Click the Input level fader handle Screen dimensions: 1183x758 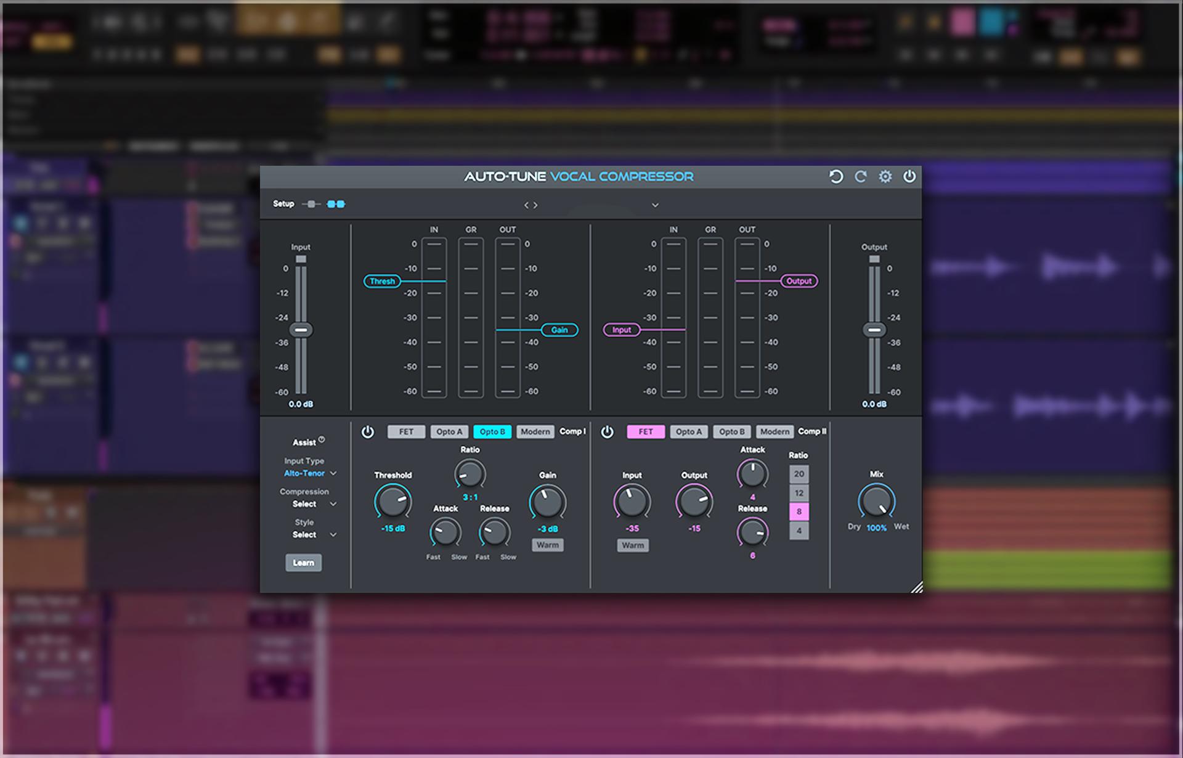301,330
